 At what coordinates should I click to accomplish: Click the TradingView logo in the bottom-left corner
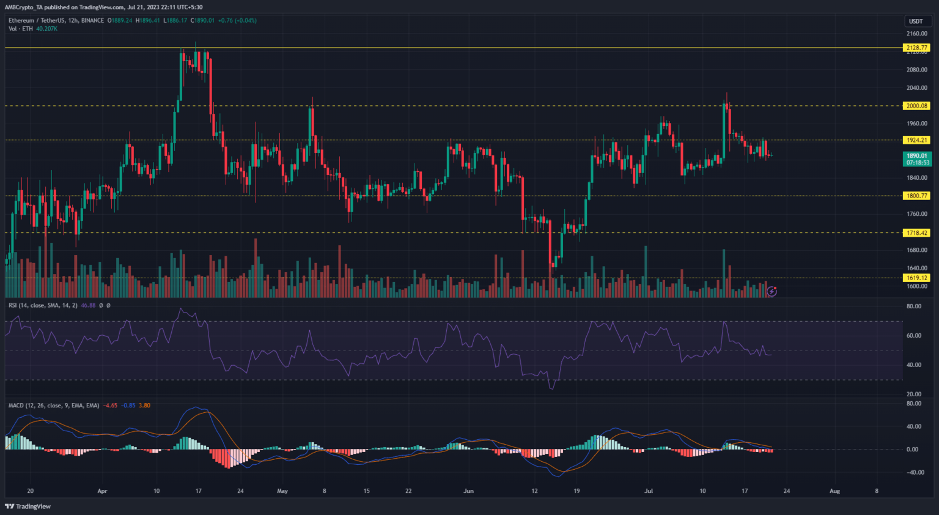pyautogui.click(x=26, y=506)
